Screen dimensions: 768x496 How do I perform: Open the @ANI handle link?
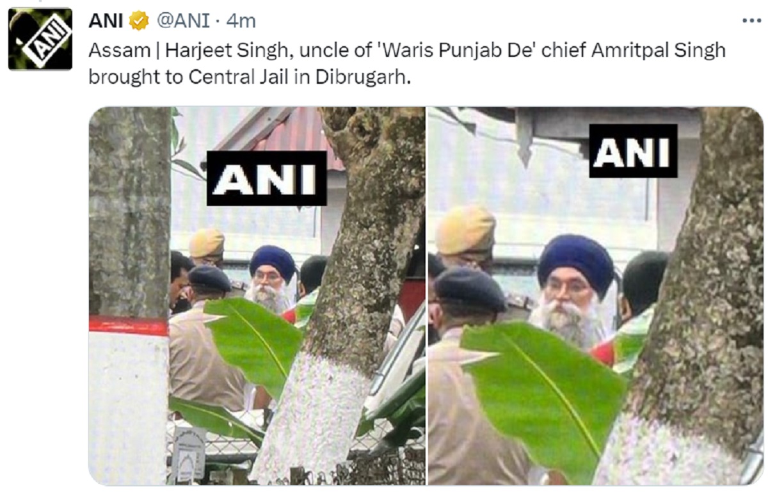click(184, 21)
